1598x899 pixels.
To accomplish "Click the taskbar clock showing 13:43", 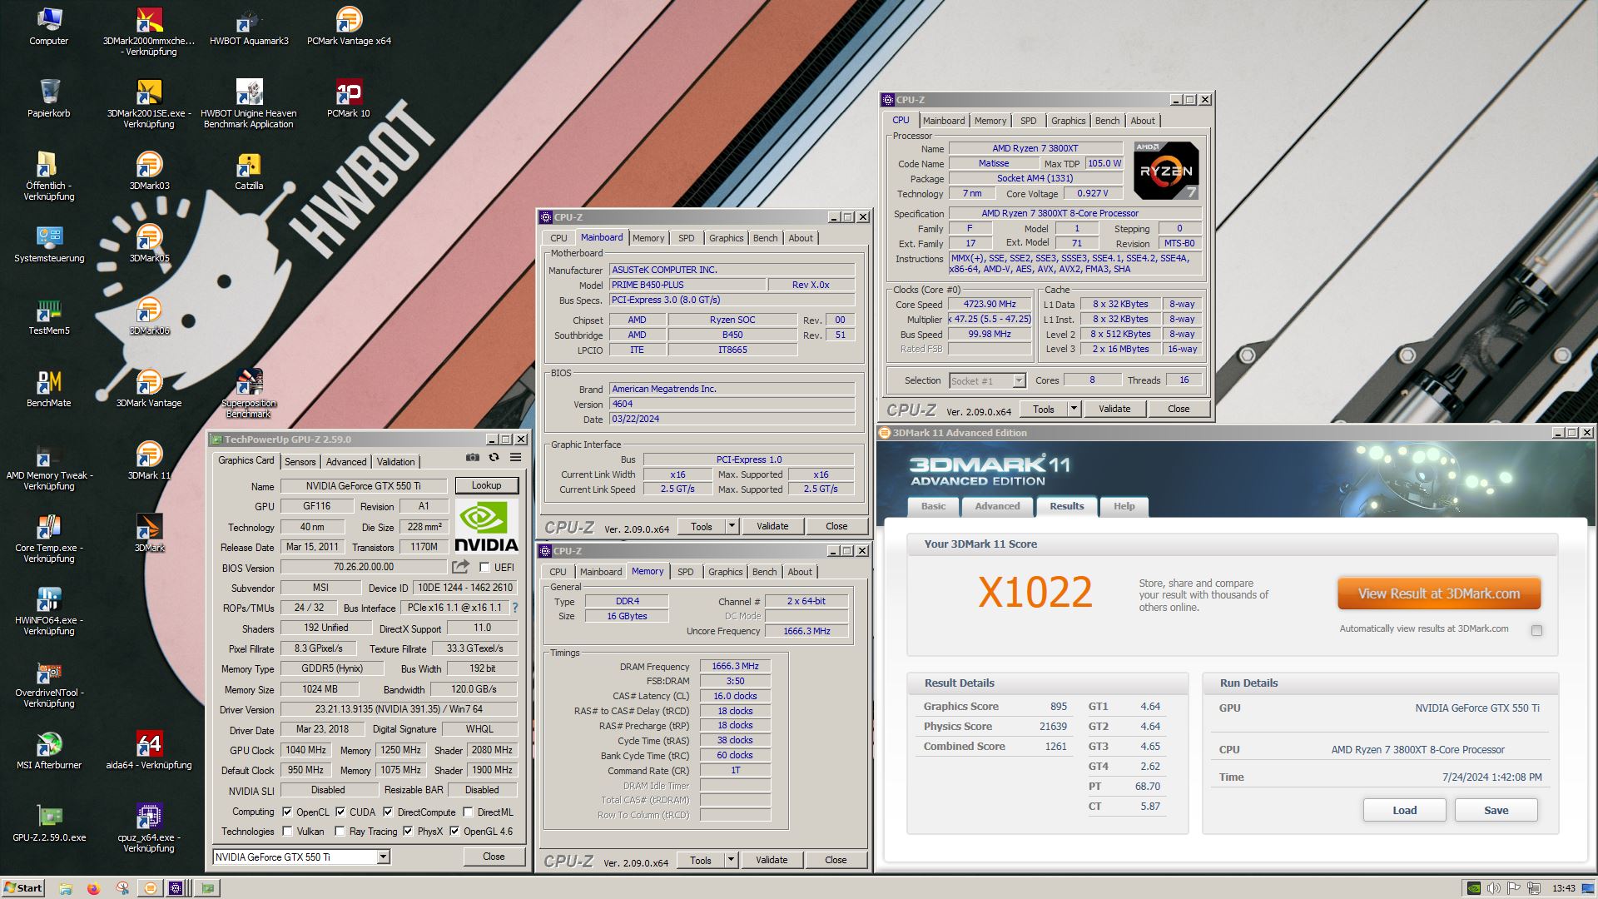I will pyautogui.click(x=1564, y=888).
